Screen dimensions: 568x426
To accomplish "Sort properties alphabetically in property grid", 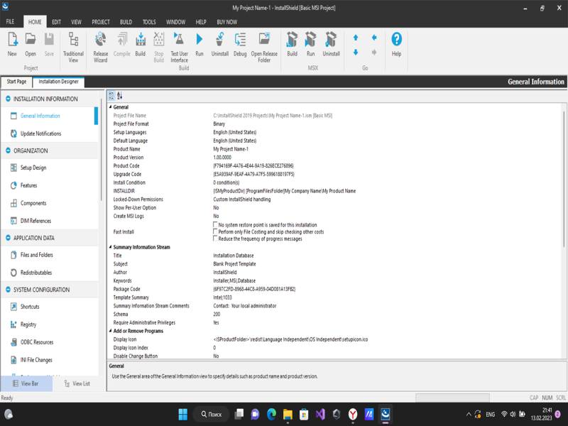I will [x=119, y=95].
